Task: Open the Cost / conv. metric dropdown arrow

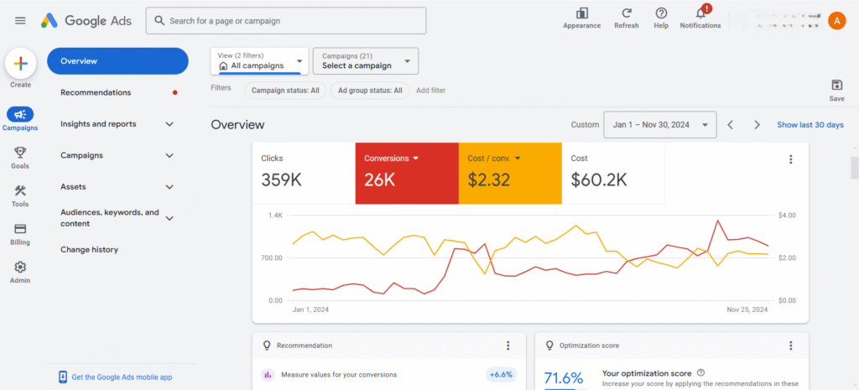Action: coord(517,159)
